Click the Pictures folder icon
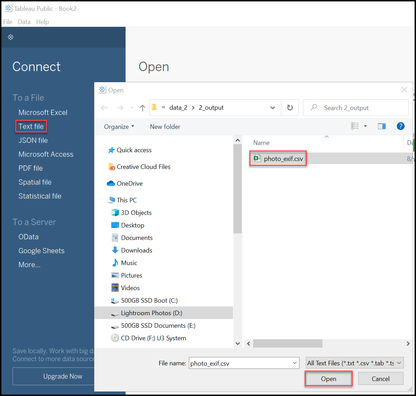This screenshot has width=416, height=396. pyautogui.click(x=115, y=275)
